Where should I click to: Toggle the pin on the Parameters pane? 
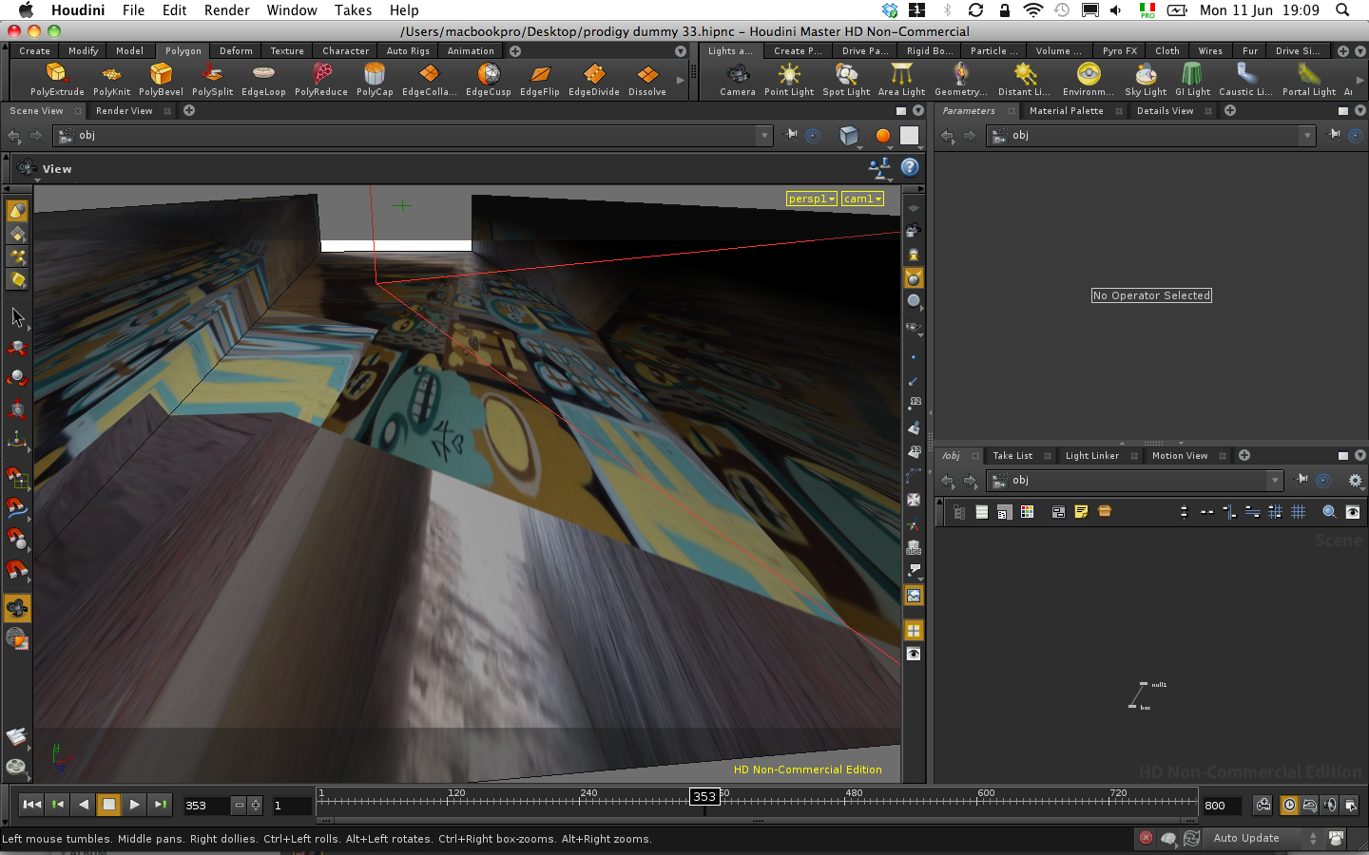[1335, 135]
